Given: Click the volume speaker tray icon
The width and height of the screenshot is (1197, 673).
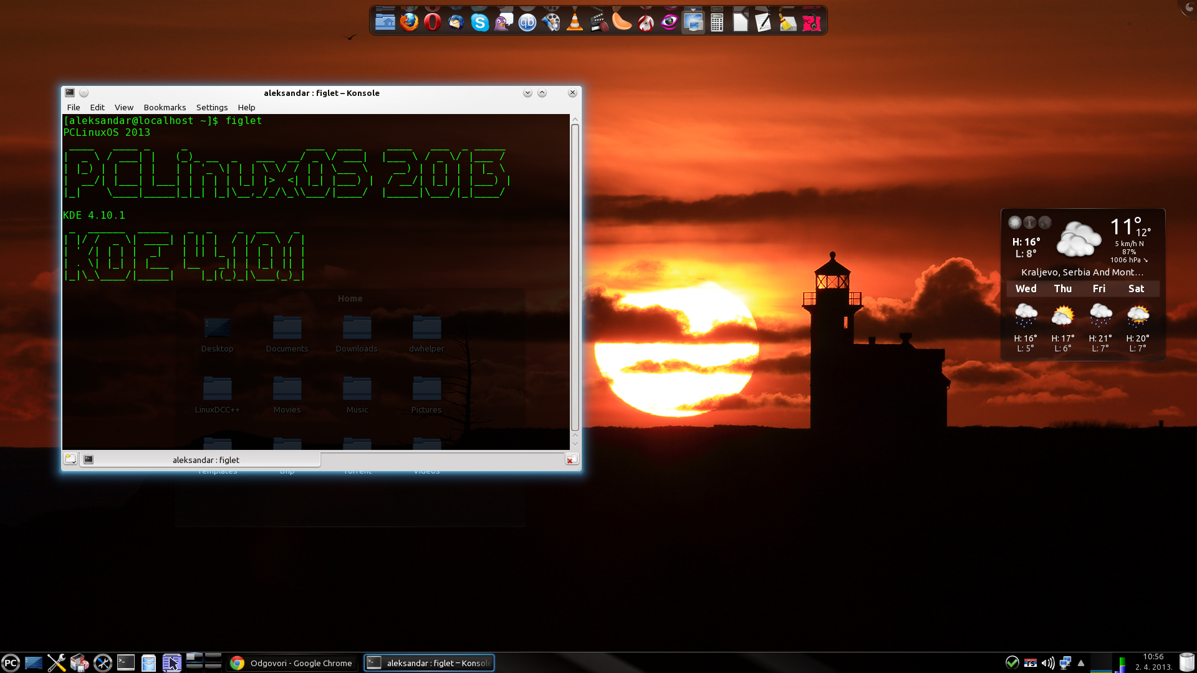Looking at the screenshot, I should (x=1048, y=663).
